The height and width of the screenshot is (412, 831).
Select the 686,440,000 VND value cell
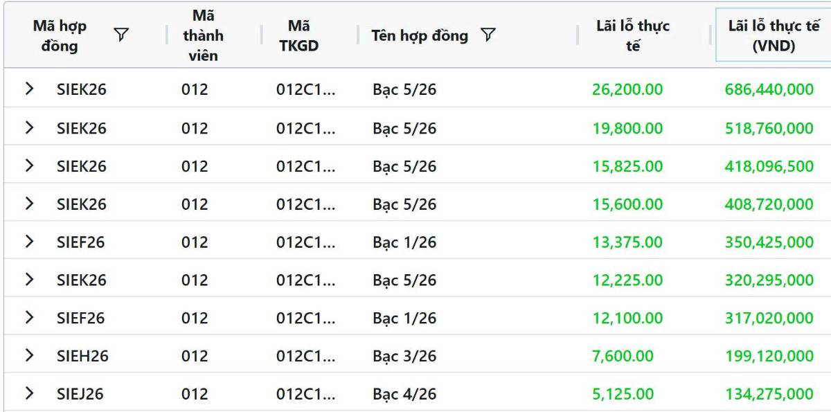pos(769,89)
